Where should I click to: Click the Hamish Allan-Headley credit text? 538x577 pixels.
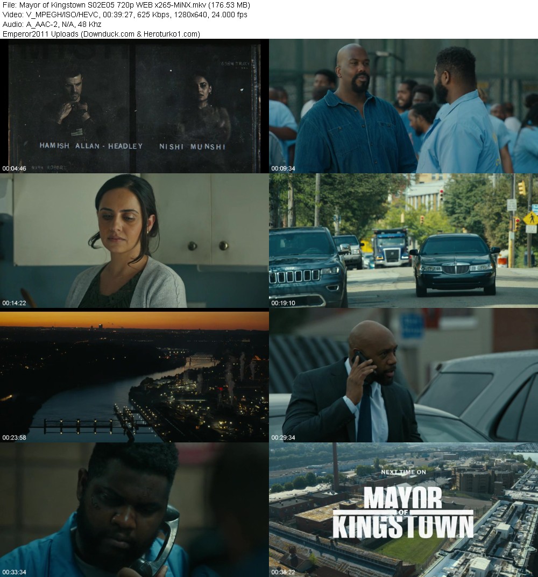91,146
